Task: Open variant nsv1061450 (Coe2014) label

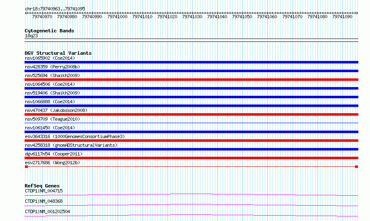Action: click(50, 128)
